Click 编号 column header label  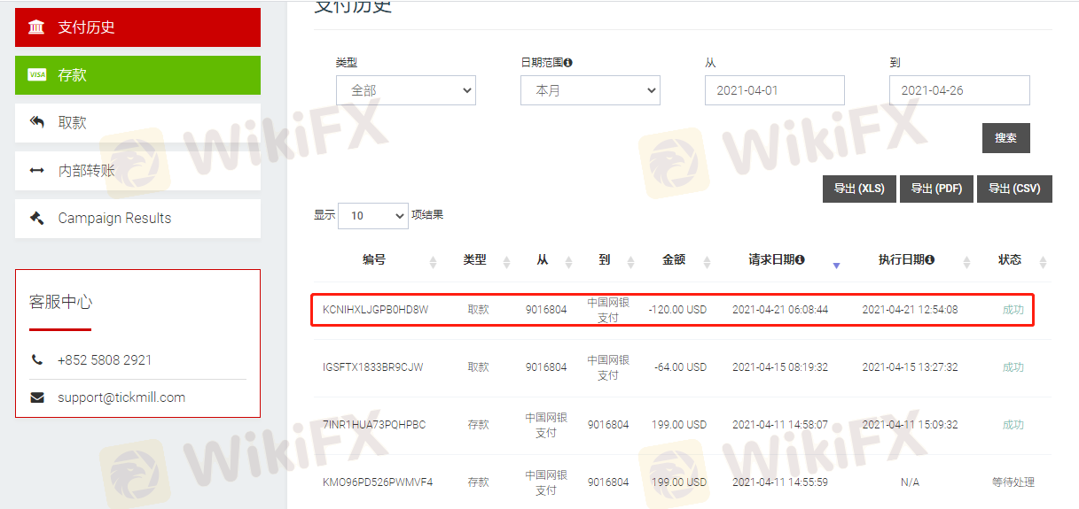tap(374, 260)
